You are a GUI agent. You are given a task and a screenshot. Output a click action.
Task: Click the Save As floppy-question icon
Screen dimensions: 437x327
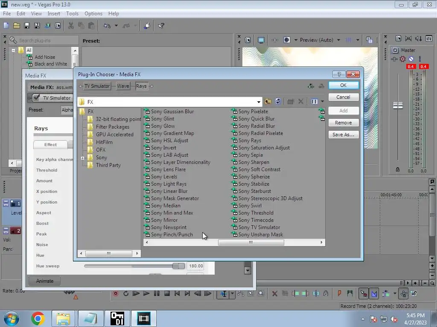[x=37, y=26]
